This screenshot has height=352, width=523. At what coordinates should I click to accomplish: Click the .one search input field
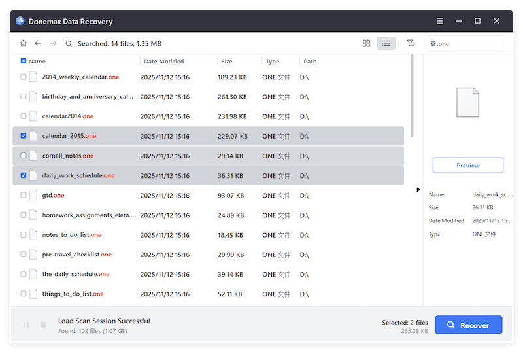point(466,43)
